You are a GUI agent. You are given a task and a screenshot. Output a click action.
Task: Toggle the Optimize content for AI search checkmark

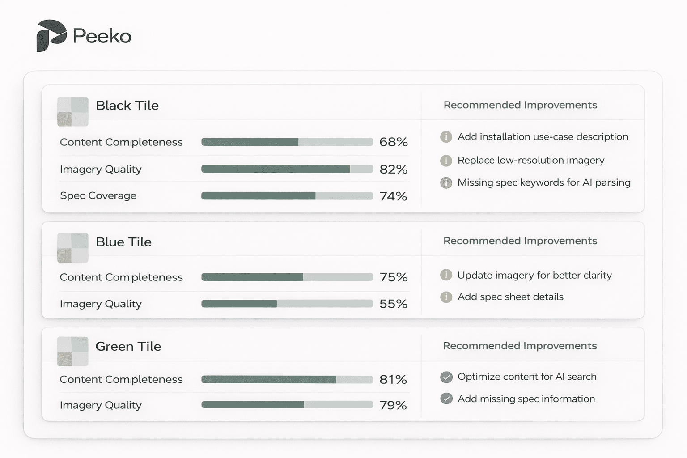coord(446,377)
